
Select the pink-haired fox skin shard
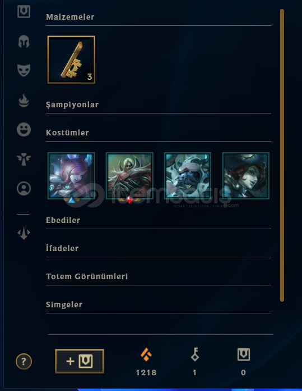71,176
